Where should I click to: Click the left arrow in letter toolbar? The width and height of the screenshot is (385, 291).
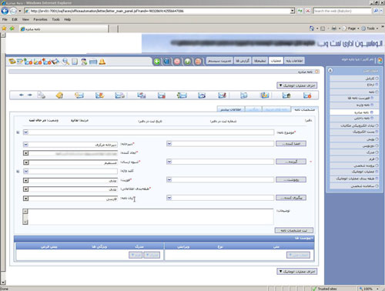(x=22, y=95)
